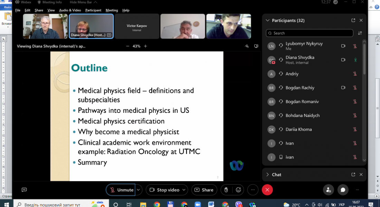Image resolution: width=380 pixels, height=207 pixels.
Task: Pop out the Participants panel
Action: point(353,20)
